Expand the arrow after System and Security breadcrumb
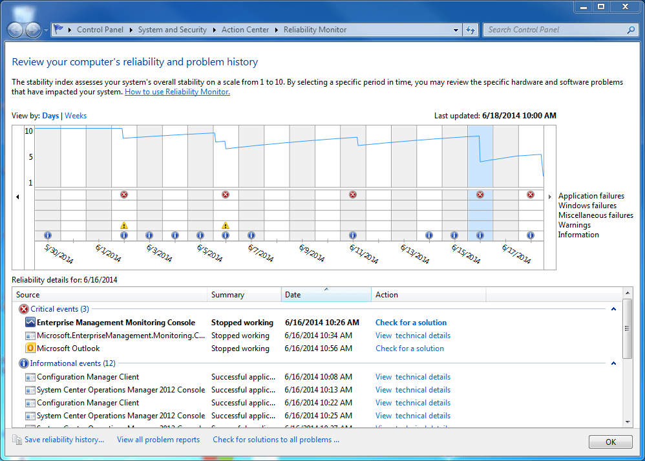Image resolution: width=645 pixels, height=461 pixels. (215, 30)
